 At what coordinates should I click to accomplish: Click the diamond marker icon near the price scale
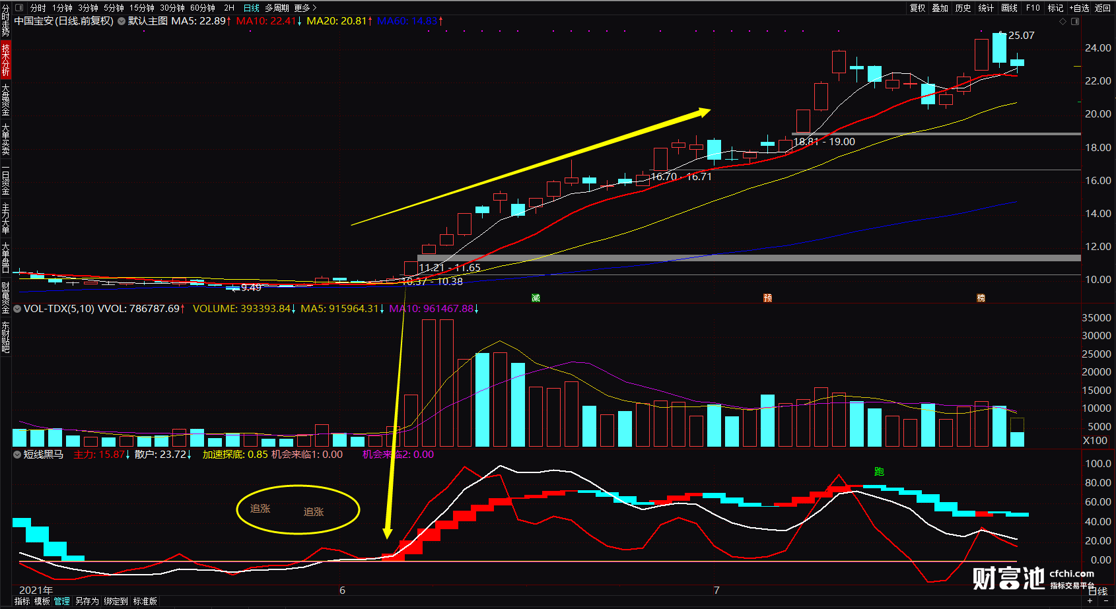click(x=1063, y=21)
